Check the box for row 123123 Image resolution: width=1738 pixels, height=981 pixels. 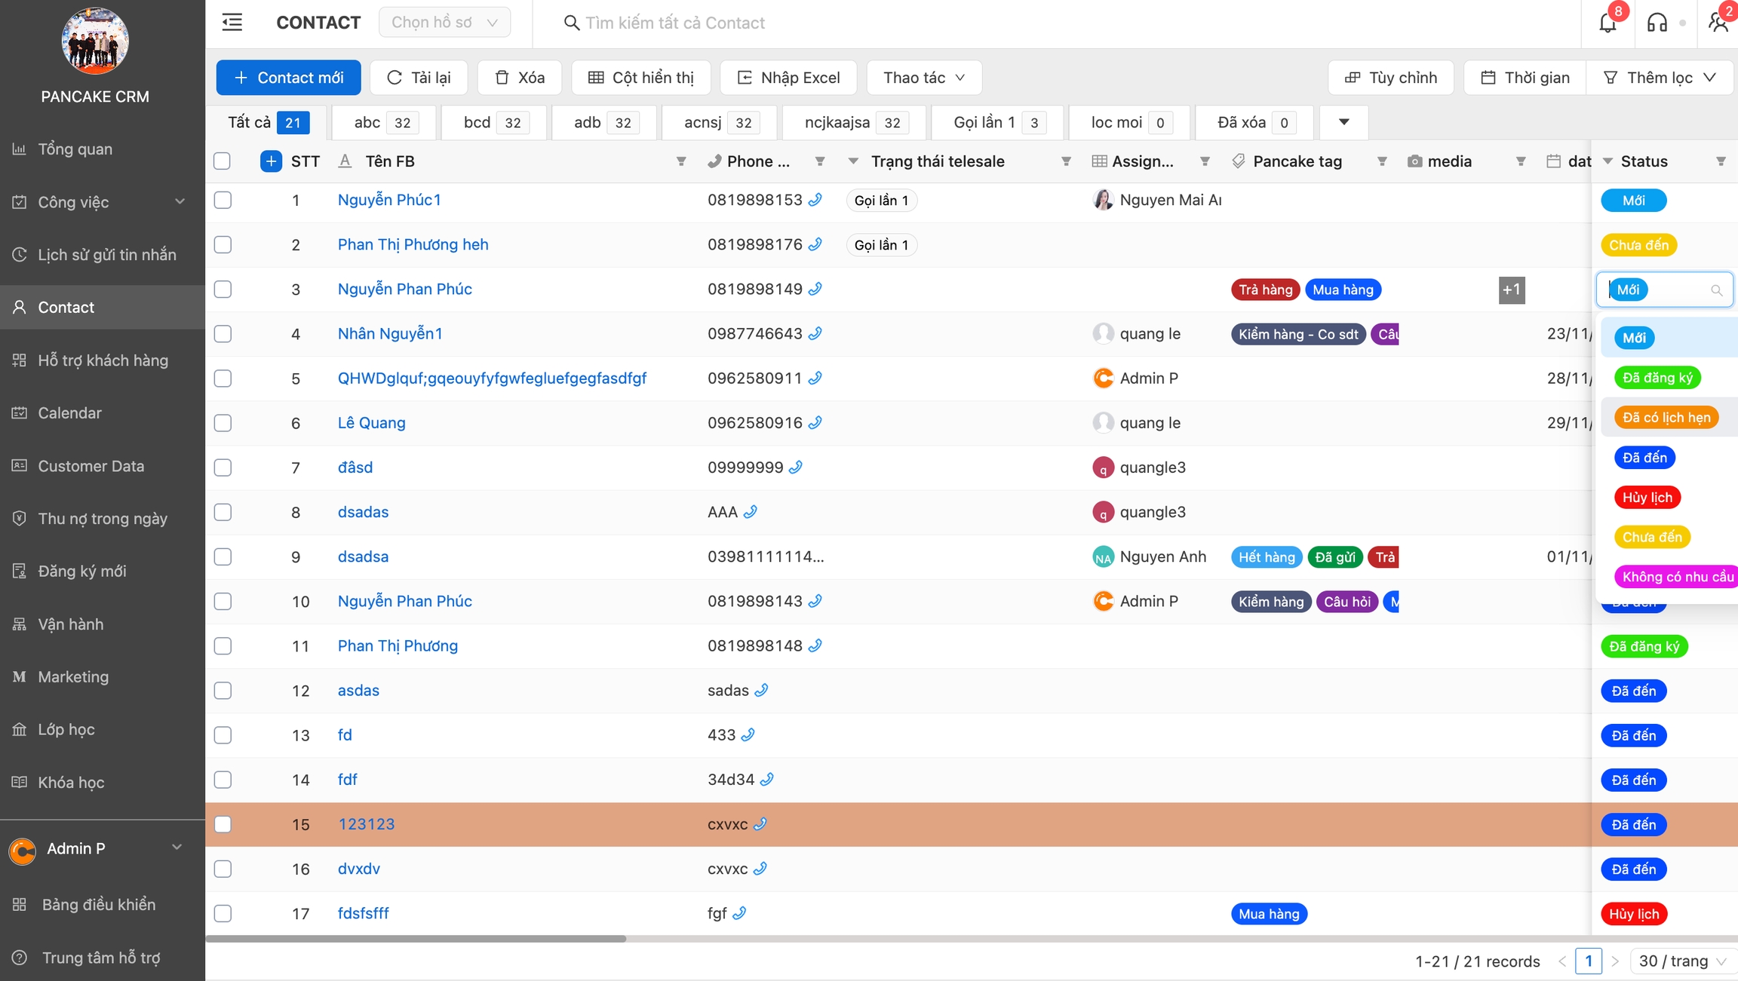pos(223,824)
